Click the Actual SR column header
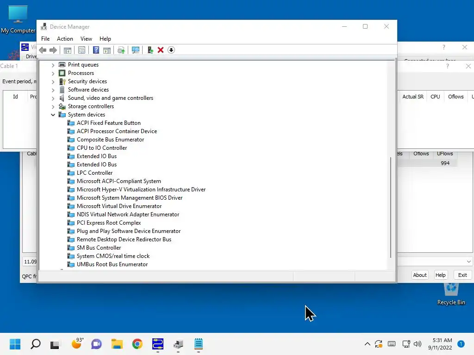474x355 pixels. coord(412,97)
